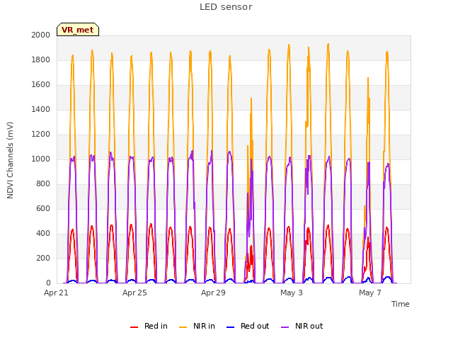453x340 pixels.
Task: Click the 1800 y-axis tick value
Action: [41, 59]
